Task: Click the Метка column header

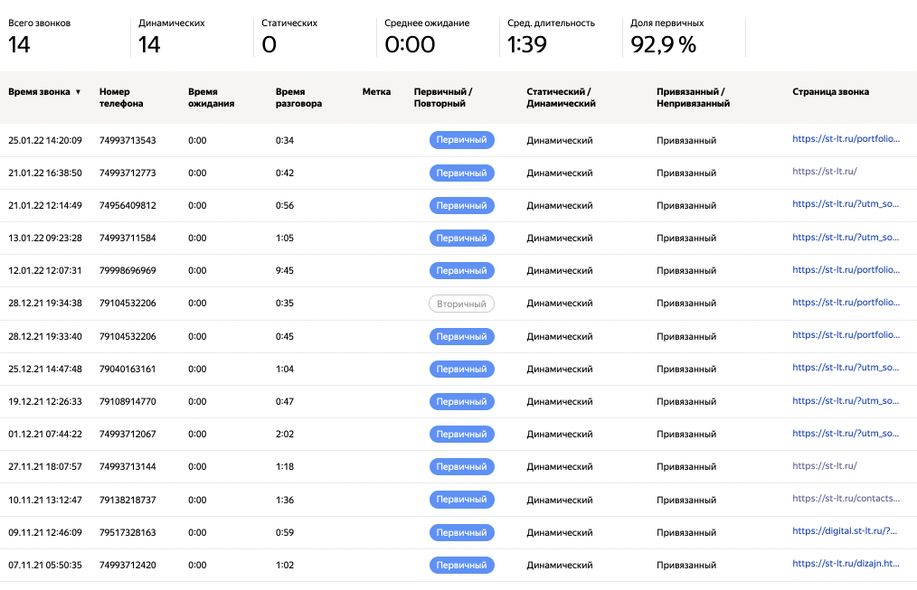Action: pyautogui.click(x=376, y=92)
